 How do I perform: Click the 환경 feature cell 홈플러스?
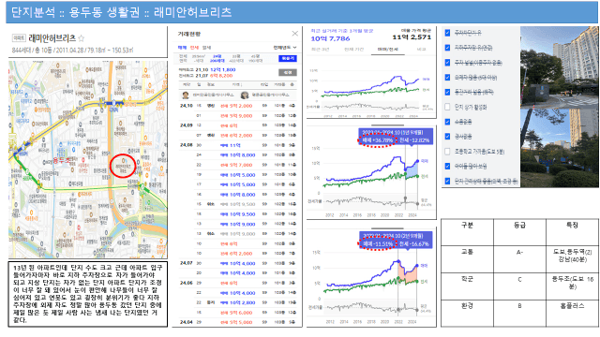pos(572,314)
